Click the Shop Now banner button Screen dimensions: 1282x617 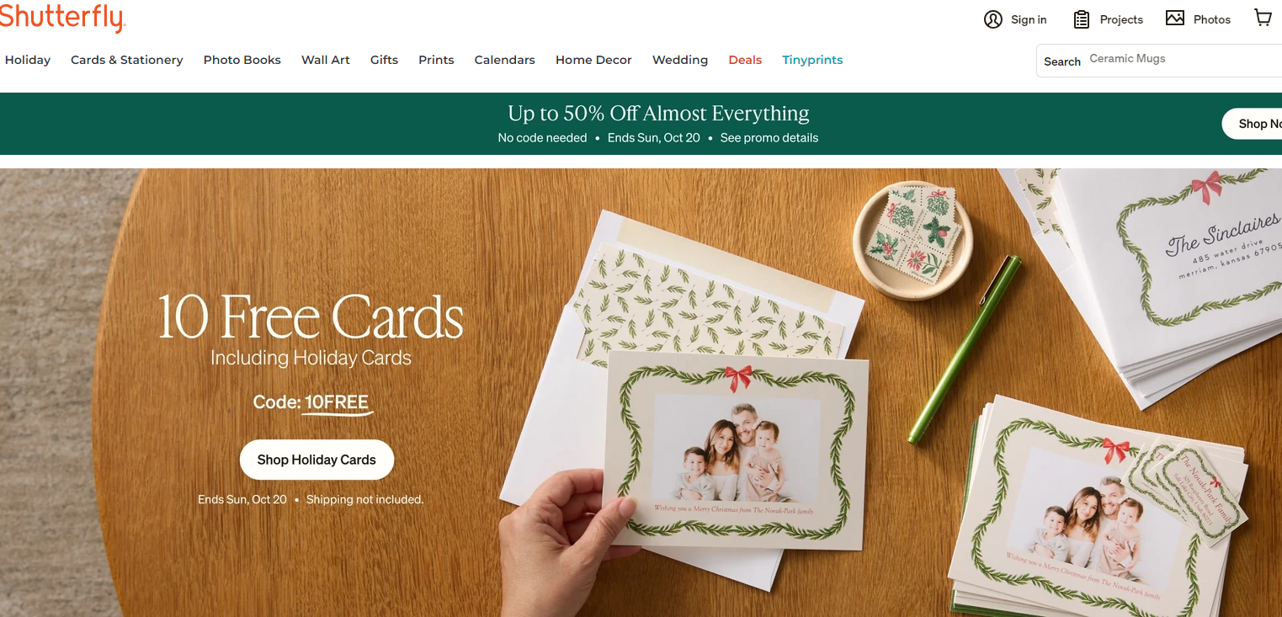(1253, 124)
